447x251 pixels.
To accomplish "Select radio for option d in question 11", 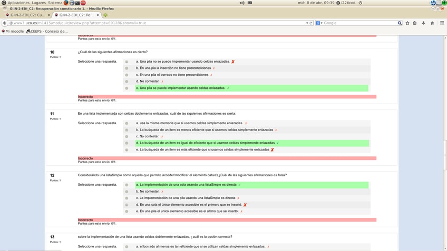I will coord(127,143).
